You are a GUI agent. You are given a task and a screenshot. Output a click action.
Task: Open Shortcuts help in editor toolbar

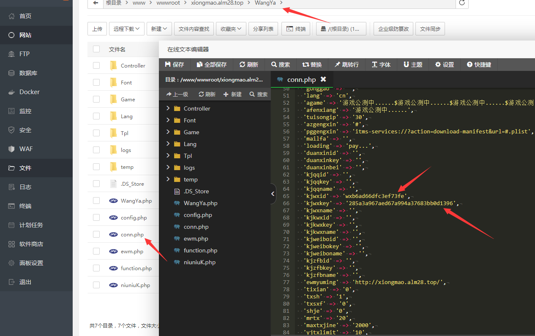tap(479, 65)
